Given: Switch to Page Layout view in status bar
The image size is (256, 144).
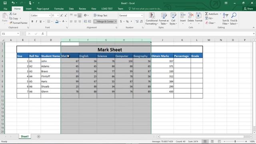Looking at the screenshot, I should 212,141.
